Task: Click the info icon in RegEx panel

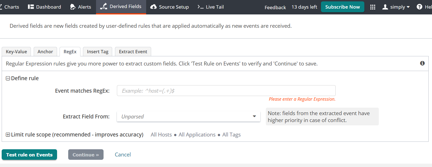Action: [x=422, y=63]
